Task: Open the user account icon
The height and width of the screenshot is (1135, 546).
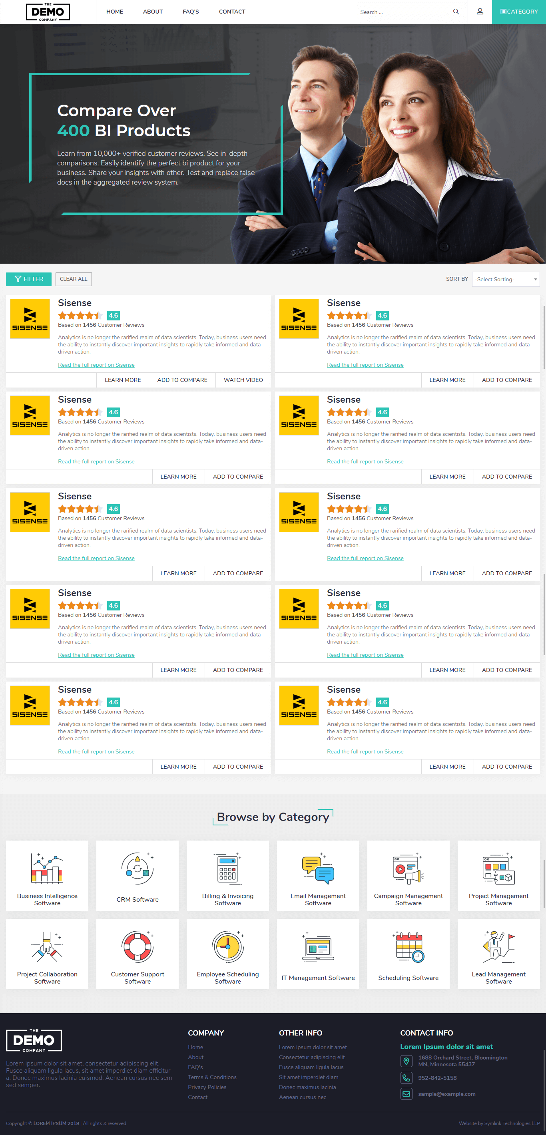Action: (480, 12)
